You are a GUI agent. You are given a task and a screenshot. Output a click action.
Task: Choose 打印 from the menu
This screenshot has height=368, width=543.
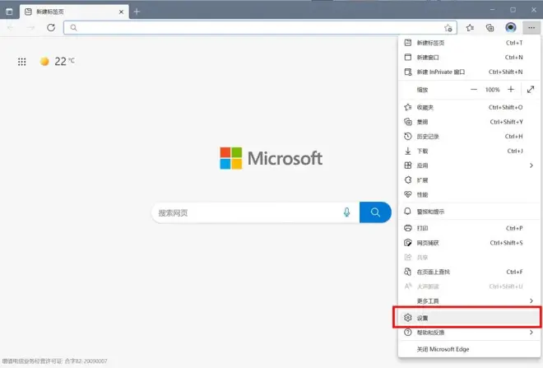pos(469,228)
